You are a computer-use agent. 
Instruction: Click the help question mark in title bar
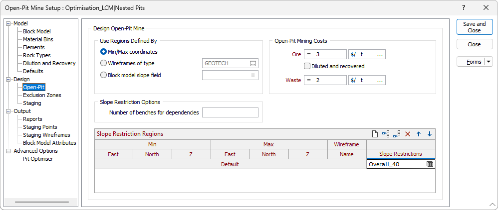click(x=464, y=7)
